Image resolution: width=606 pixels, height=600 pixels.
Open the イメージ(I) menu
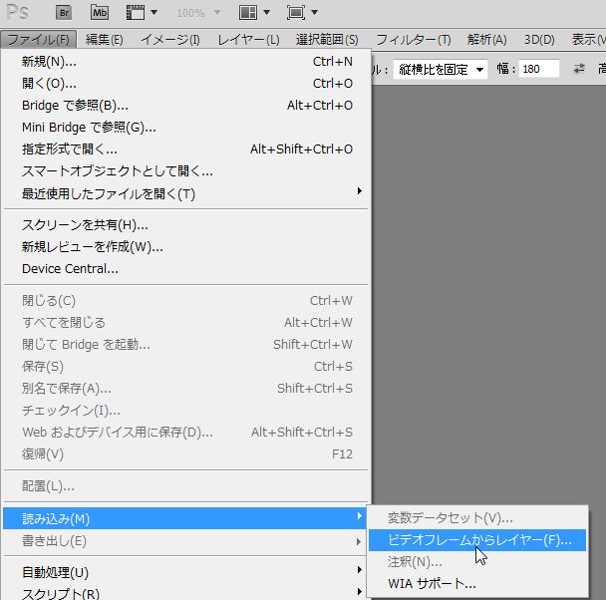tap(170, 40)
